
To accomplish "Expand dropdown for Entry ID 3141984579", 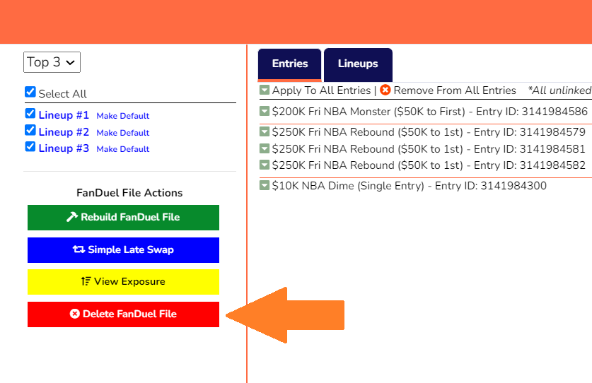I will (x=265, y=131).
